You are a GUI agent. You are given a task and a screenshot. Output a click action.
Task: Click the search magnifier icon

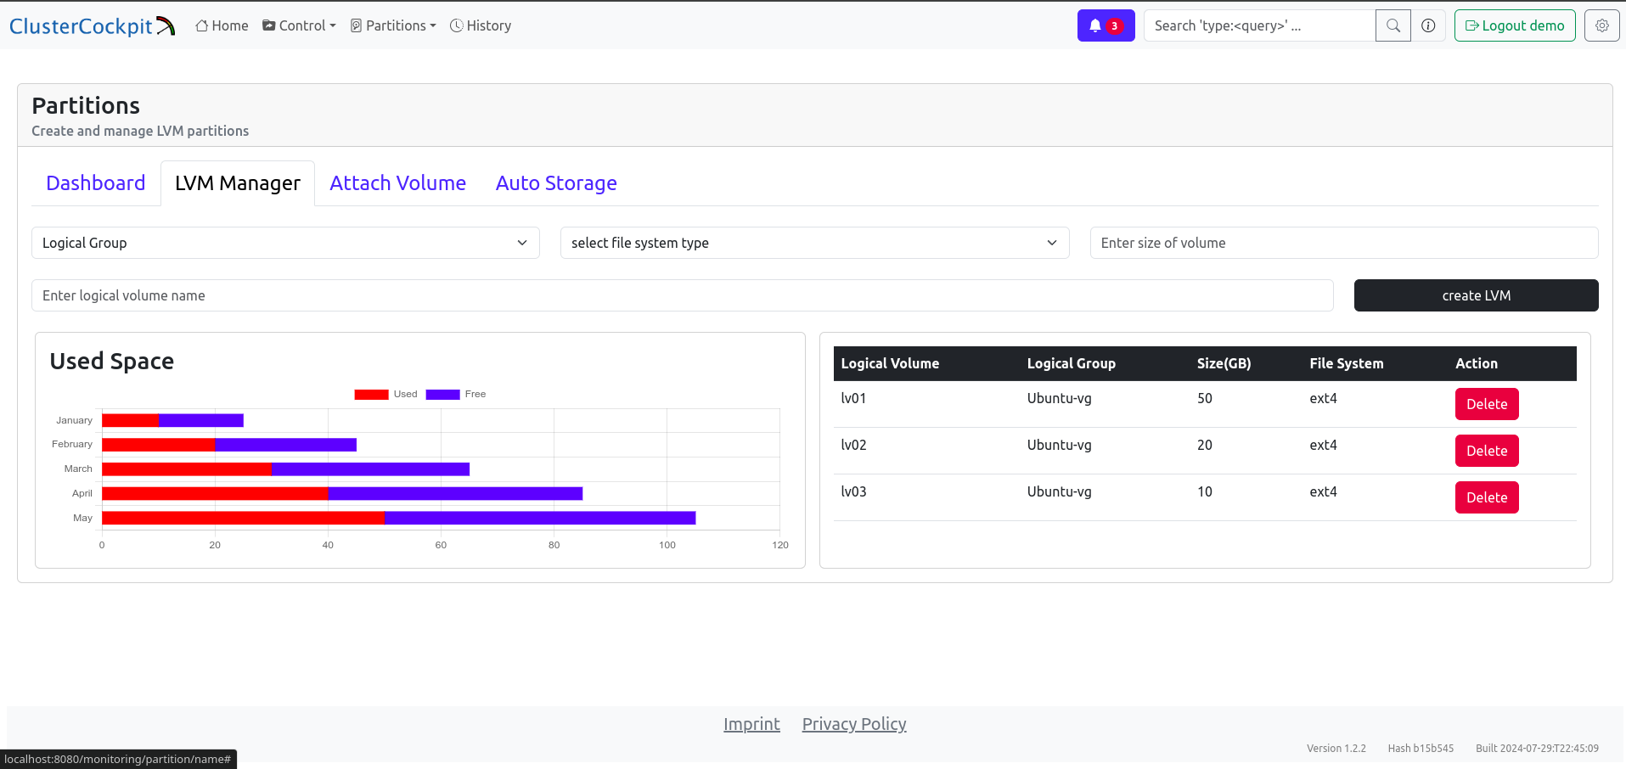[x=1393, y=25]
